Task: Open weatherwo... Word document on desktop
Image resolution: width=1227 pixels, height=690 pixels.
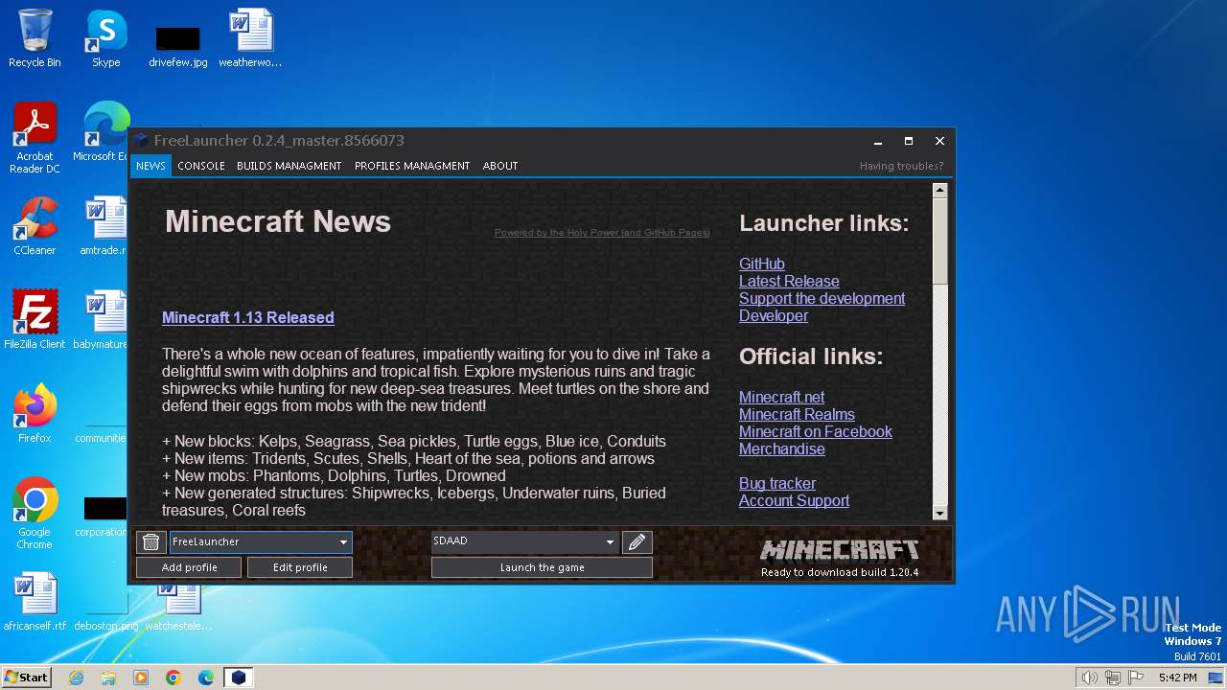Action: pyautogui.click(x=250, y=38)
